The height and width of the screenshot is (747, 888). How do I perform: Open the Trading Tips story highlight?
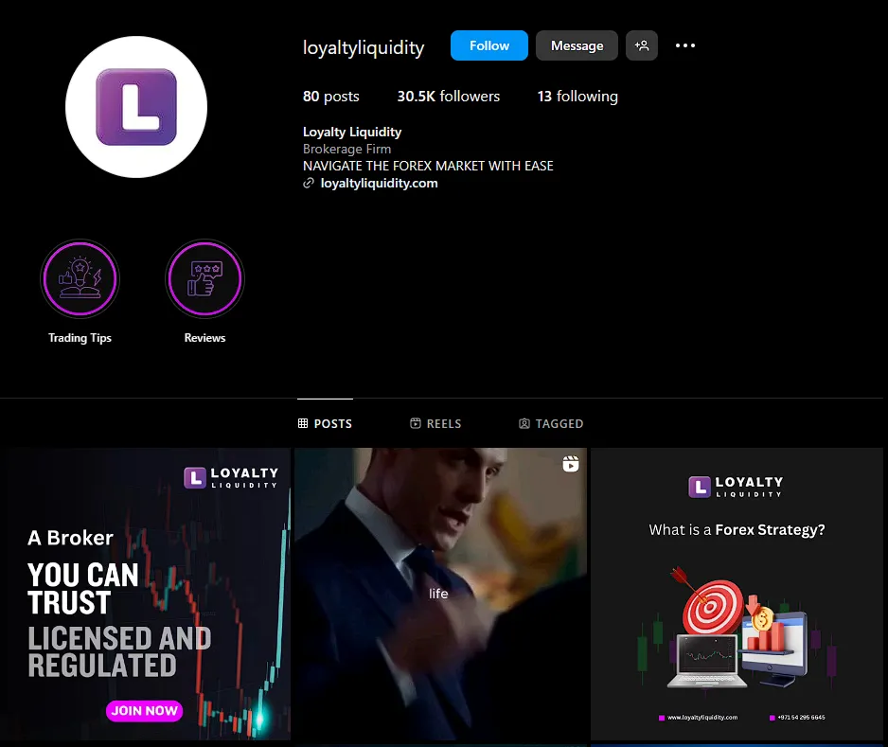point(80,278)
